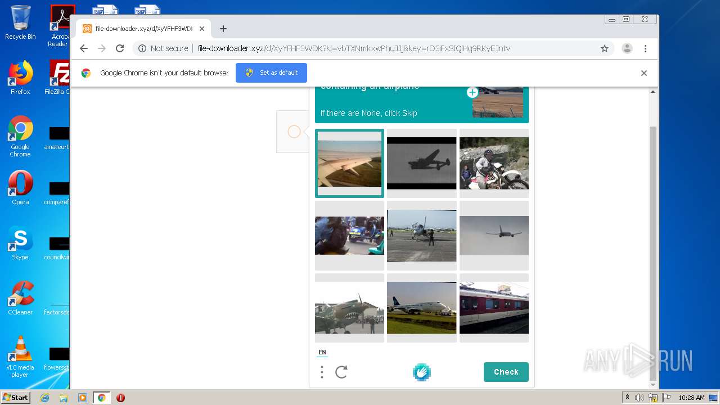Screen dimensions: 720x405
Task: Select the jet on tarmac image
Action: tap(422, 236)
